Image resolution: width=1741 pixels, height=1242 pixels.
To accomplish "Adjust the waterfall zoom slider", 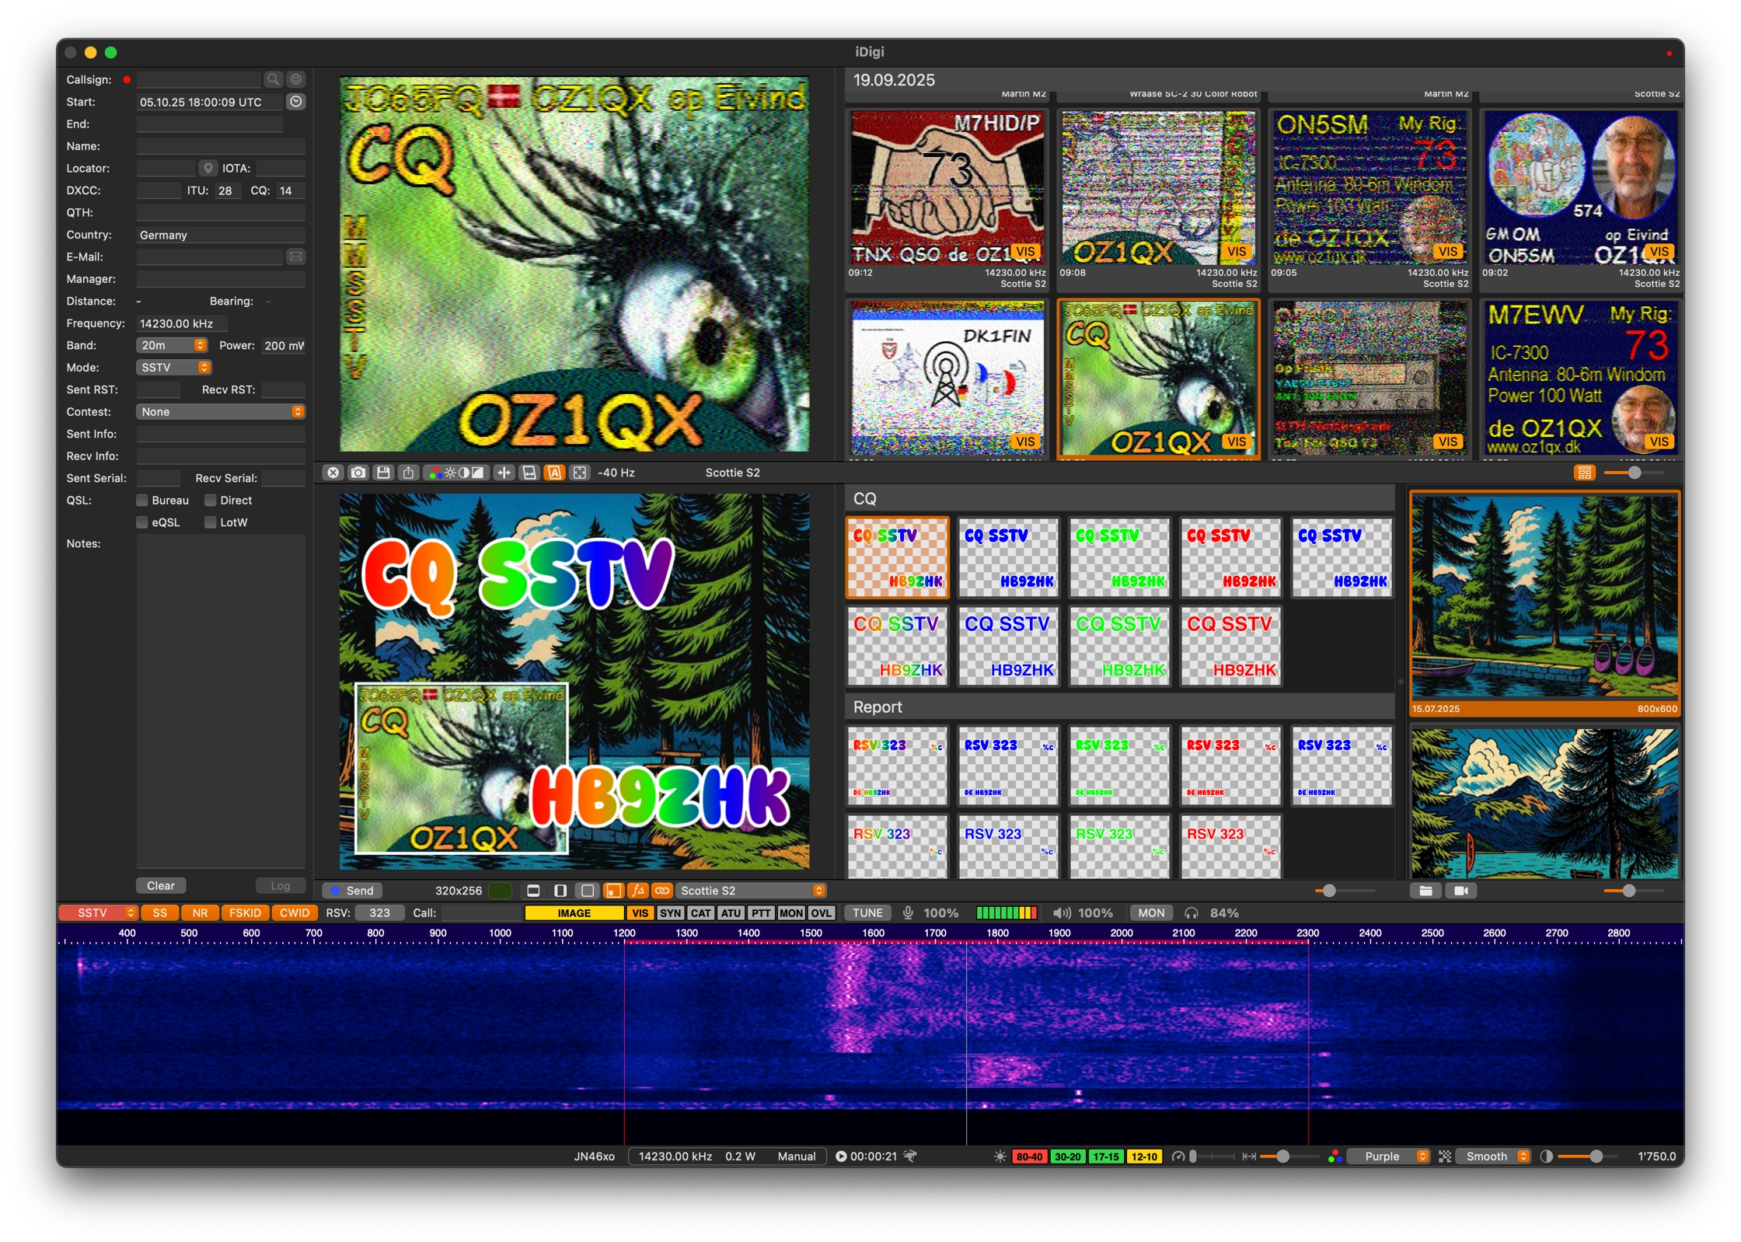I will coord(1283,1157).
